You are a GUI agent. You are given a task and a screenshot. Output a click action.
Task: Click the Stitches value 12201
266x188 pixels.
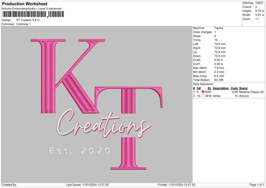pyautogui.click(x=259, y=3)
